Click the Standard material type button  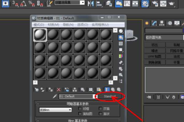coord(110,96)
